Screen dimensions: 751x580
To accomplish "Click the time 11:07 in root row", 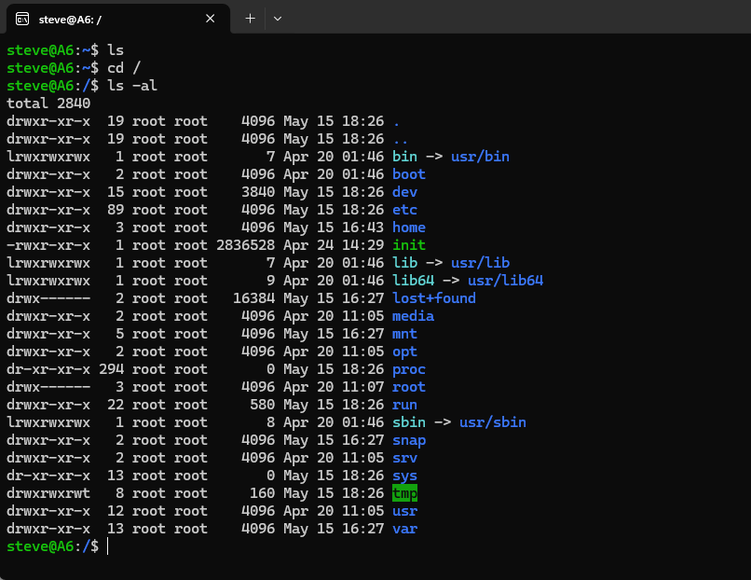I will [362, 387].
